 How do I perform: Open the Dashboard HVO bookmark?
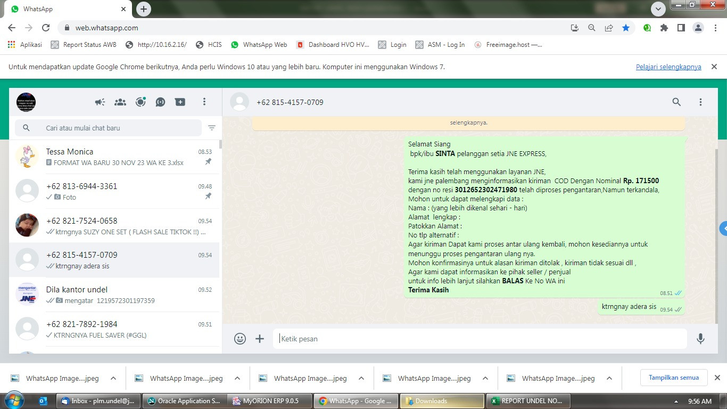[x=333, y=45]
